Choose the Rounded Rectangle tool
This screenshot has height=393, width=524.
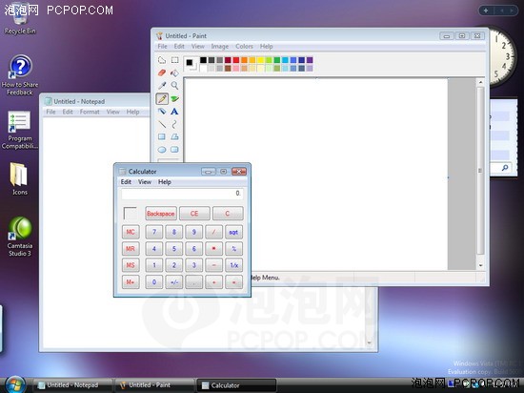[174, 150]
